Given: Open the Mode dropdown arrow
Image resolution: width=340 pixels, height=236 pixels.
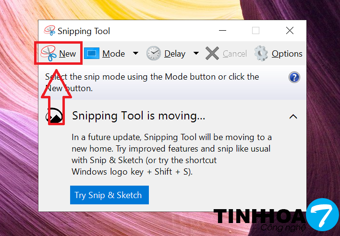Looking at the screenshot, I should pyautogui.click(x=135, y=54).
